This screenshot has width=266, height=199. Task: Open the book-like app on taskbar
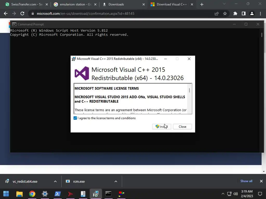tap(83, 194)
